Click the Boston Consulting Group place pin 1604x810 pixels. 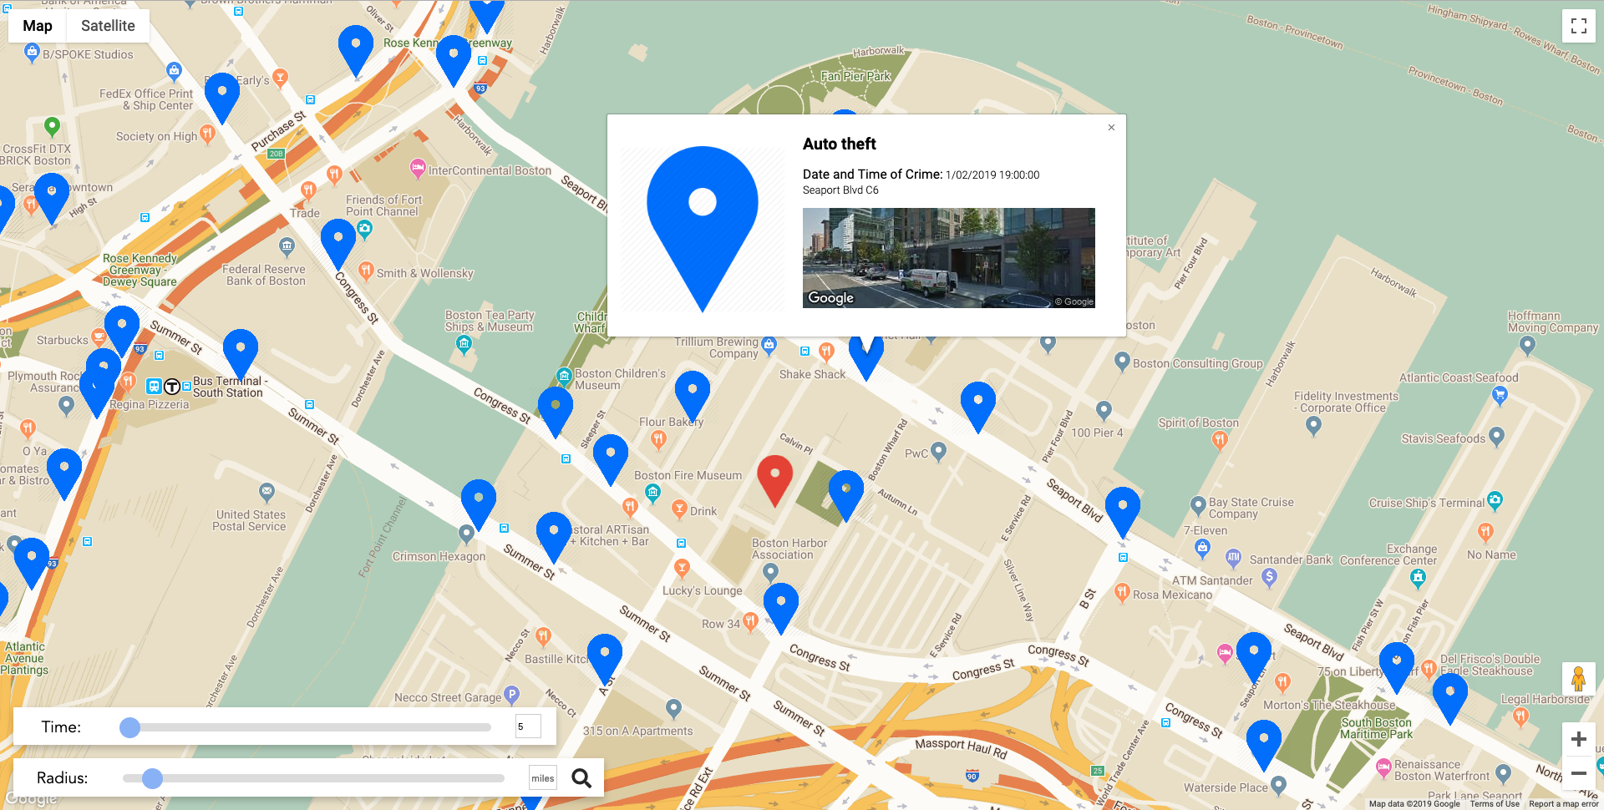[x=1122, y=362]
